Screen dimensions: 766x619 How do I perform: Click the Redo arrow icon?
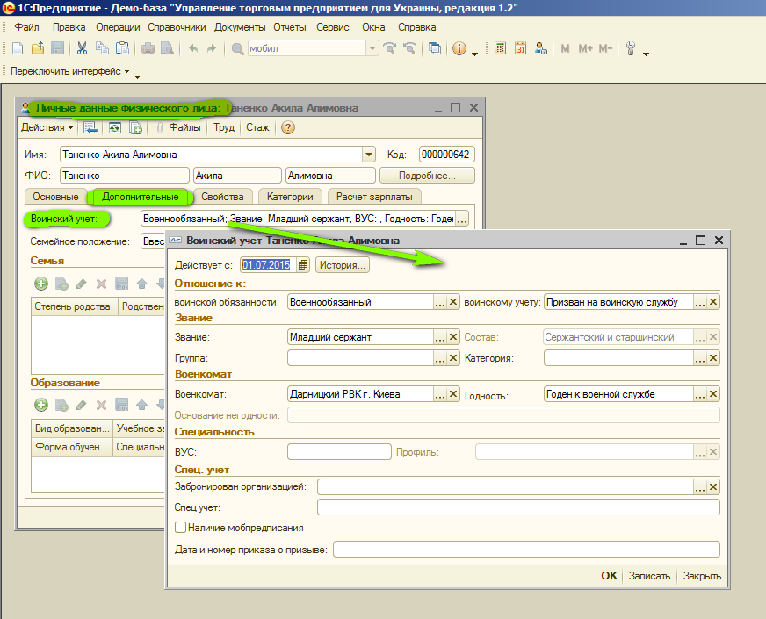tap(211, 48)
